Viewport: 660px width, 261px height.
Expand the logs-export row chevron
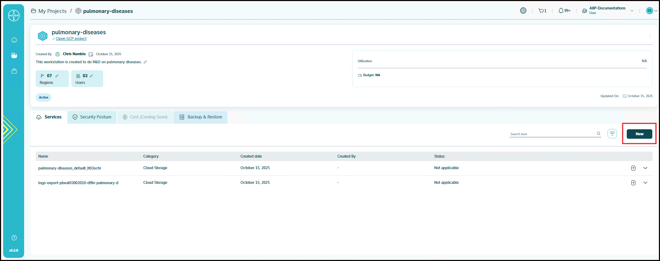[x=645, y=183]
